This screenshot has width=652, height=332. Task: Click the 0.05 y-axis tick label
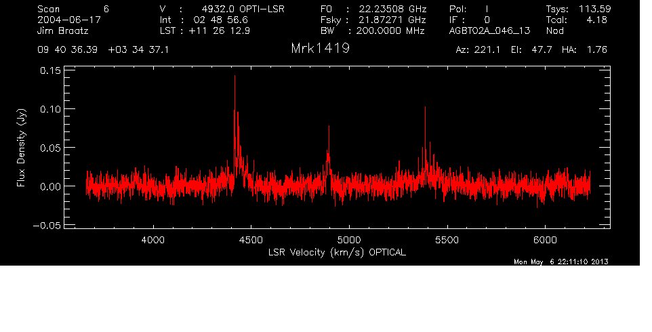pyautogui.click(x=50, y=148)
